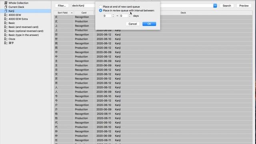This screenshot has width=256, height=144.
Task: Select 'Whole Collection' in the sidebar
Action: tap(18, 3)
